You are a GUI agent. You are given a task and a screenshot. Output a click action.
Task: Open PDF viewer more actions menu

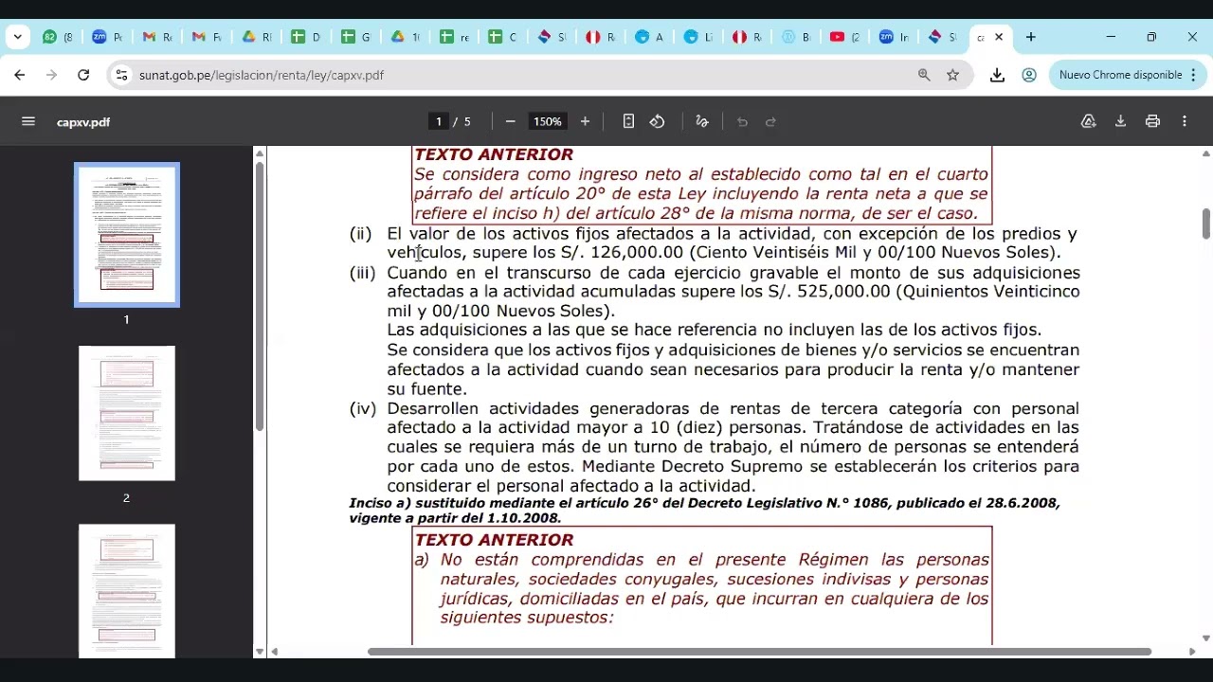pos(1185,121)
